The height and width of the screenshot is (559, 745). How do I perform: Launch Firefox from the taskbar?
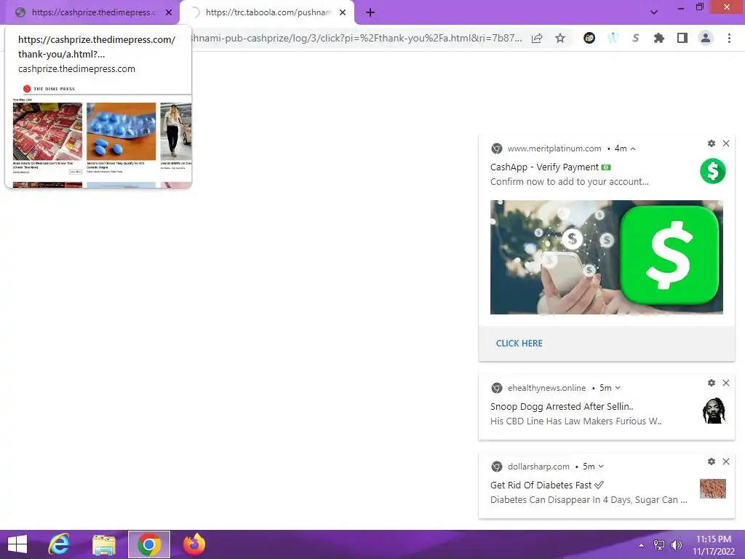pyautogui.click(x=194, y=544)
